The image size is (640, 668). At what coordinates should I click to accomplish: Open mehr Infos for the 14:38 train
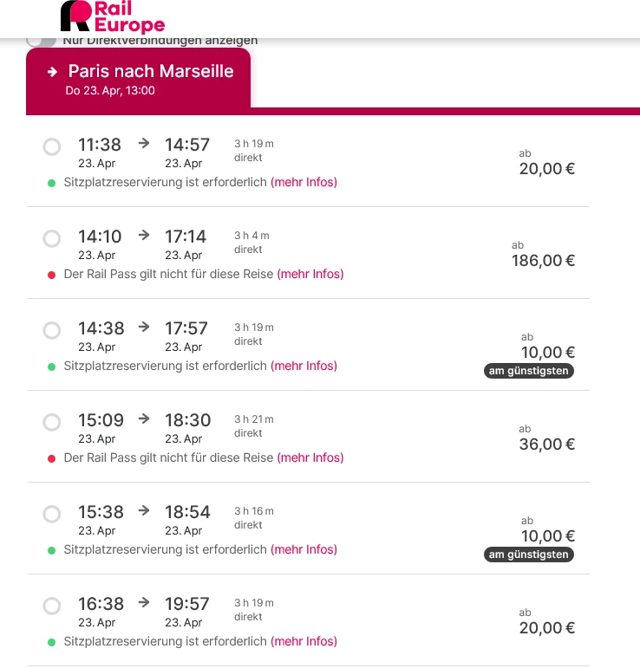coord(304,366)
